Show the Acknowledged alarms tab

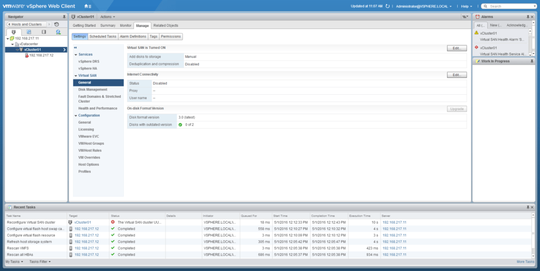coord(517,25)
